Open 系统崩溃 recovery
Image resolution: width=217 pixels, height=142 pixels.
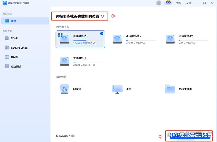pyautogui.click(x=25, y=66)
